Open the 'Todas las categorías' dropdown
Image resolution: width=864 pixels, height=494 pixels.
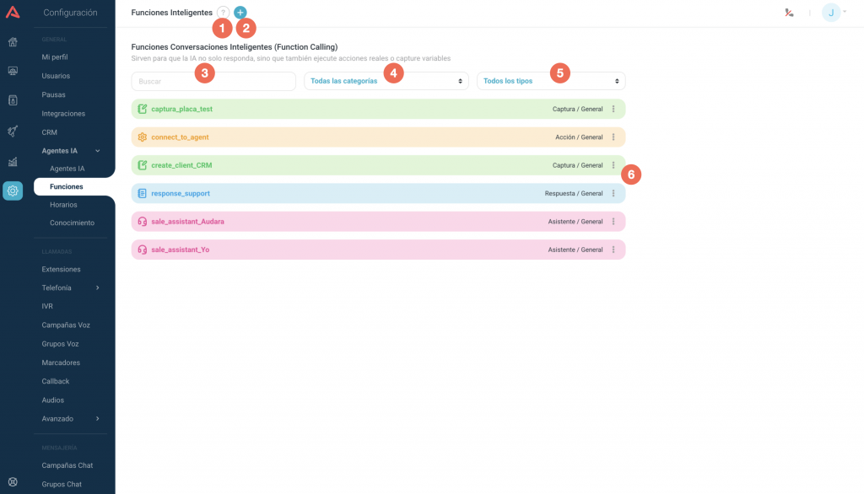point(386,81)
